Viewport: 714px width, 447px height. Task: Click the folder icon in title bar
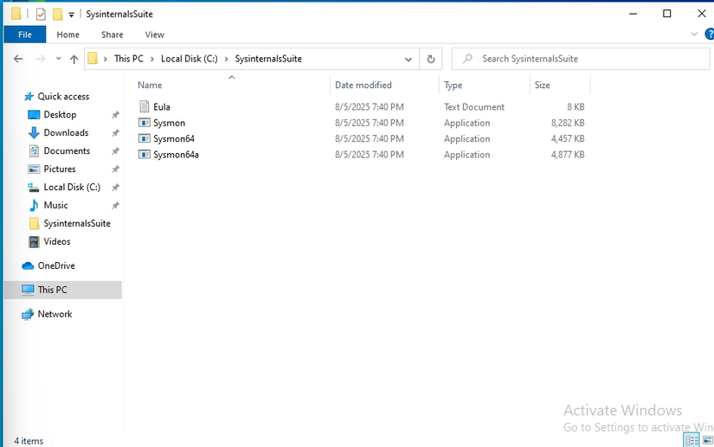pyautogui.click(x=16, y=14)
